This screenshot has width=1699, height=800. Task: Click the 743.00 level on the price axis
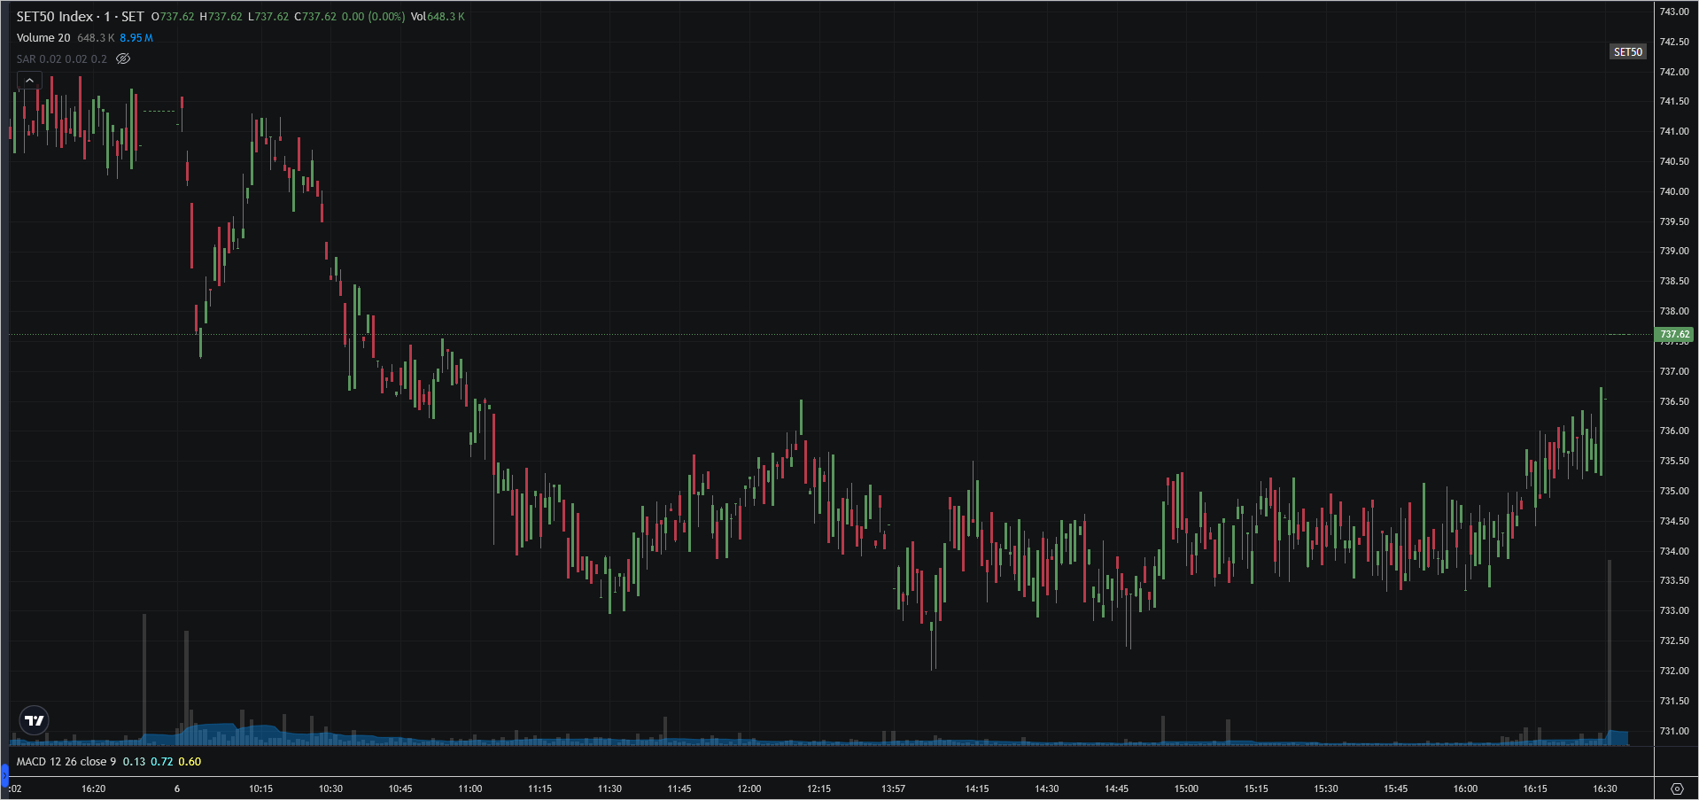(x=1674, y=12)
